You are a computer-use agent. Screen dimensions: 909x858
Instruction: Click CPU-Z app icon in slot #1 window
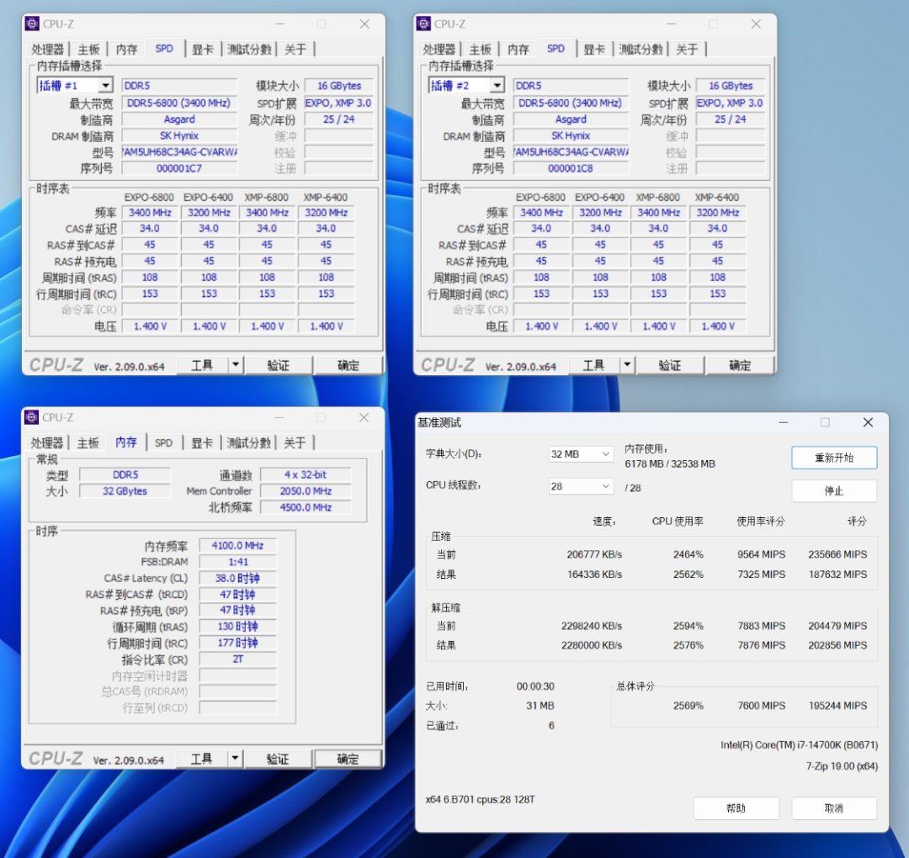click(32, 24)
